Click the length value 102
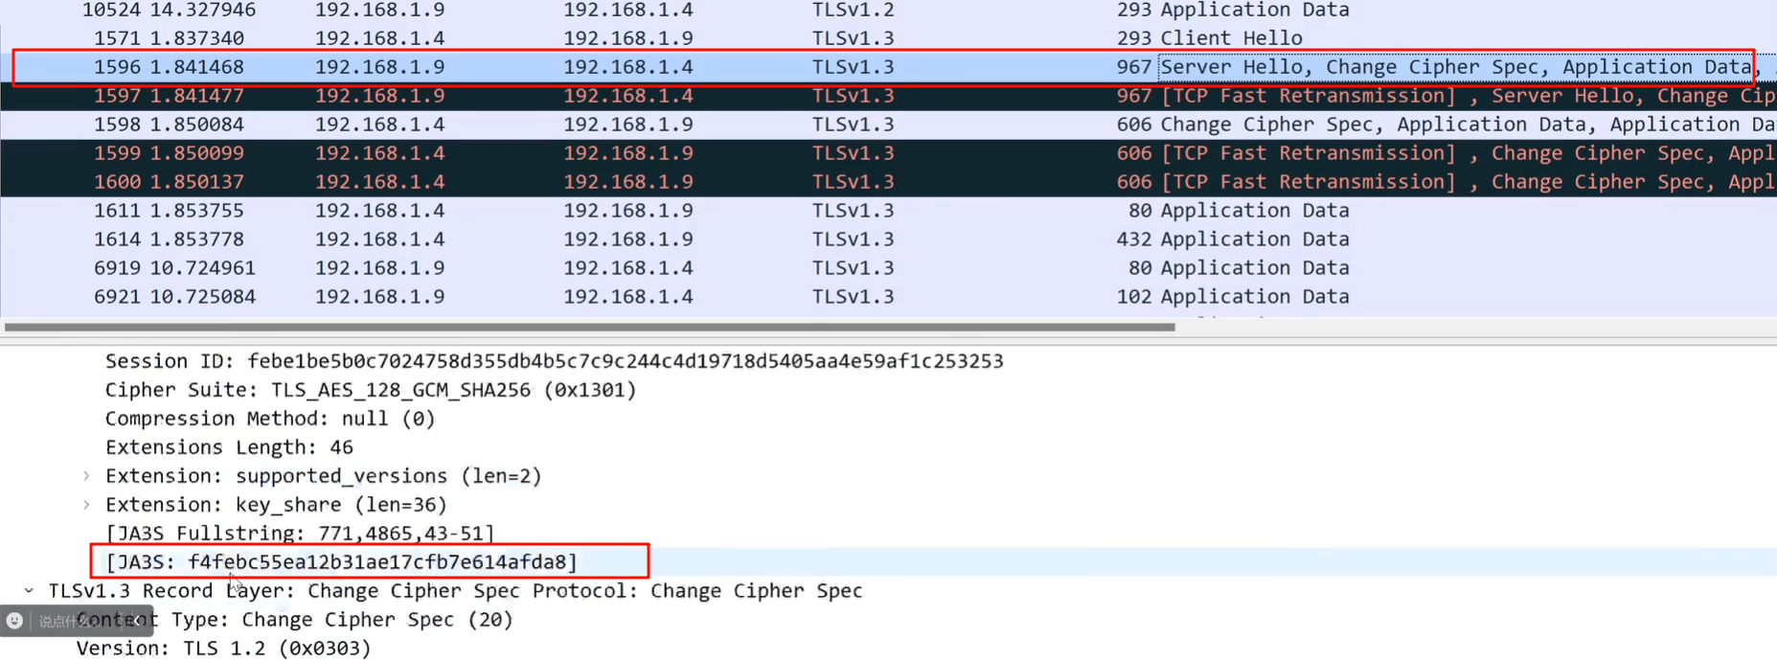The image size is (1777, 660). point(1133,297)
